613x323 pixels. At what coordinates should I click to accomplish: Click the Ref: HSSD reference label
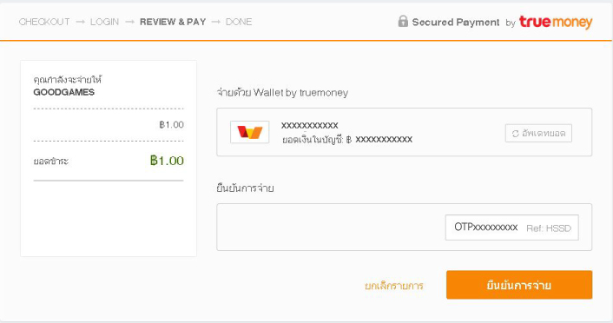[549, 228]
